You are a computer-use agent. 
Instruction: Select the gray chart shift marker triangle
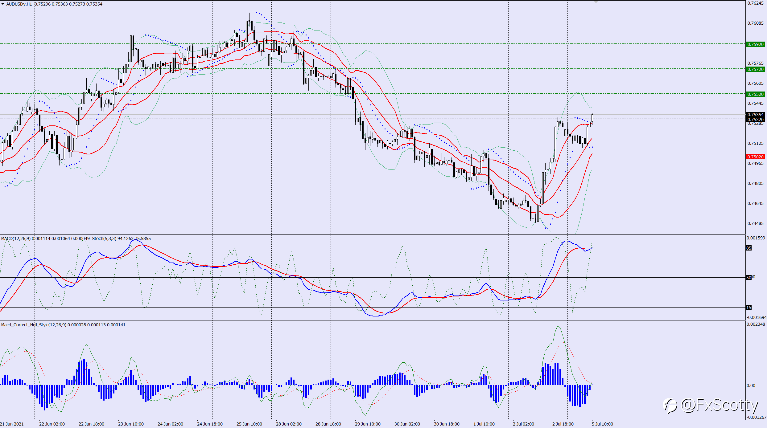coord(596,2)
